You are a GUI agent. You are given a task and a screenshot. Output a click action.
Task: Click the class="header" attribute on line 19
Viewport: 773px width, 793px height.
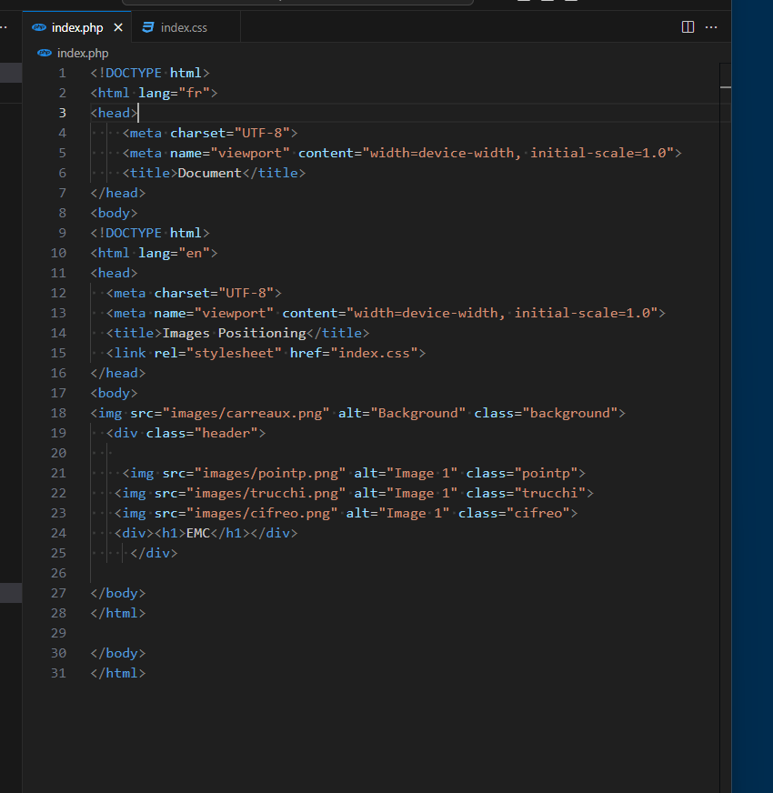[202, 434]
